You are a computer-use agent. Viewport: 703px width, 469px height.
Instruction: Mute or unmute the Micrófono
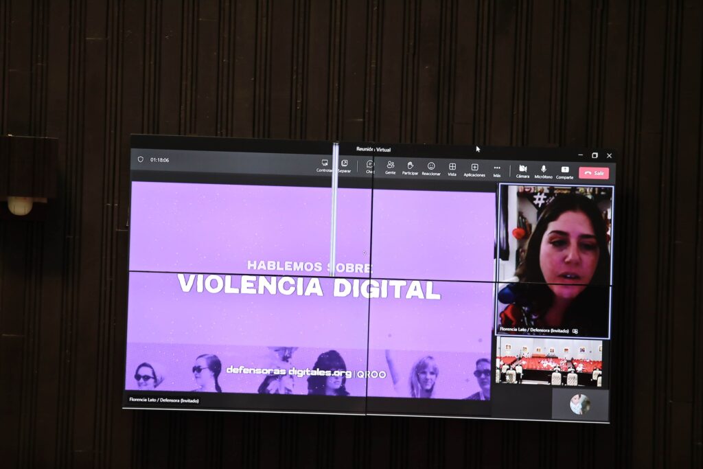click(544, 172)
